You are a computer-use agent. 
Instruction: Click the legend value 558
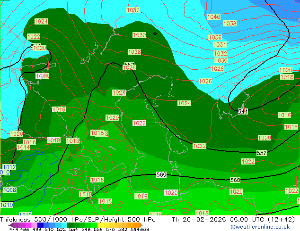pos(98,229)
